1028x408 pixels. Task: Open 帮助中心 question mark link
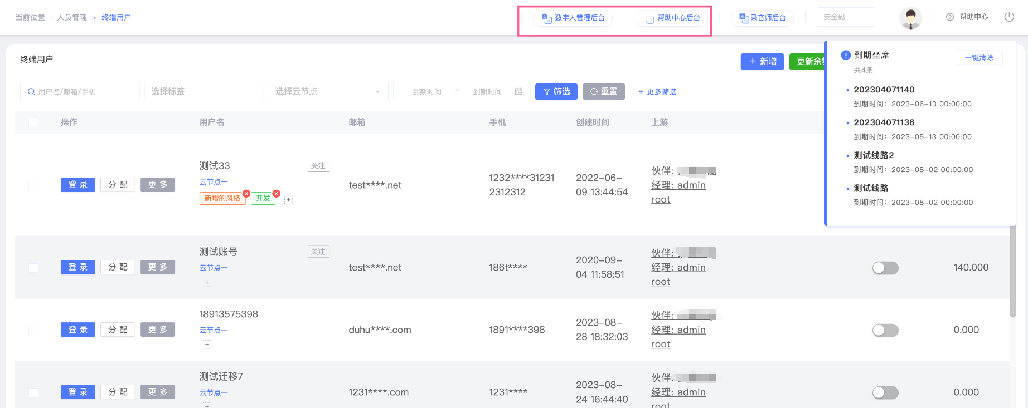click(x=967, y=17)
